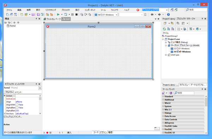
Task: Toggle pin on Tool Palette pane
Action: click(202, 89)
